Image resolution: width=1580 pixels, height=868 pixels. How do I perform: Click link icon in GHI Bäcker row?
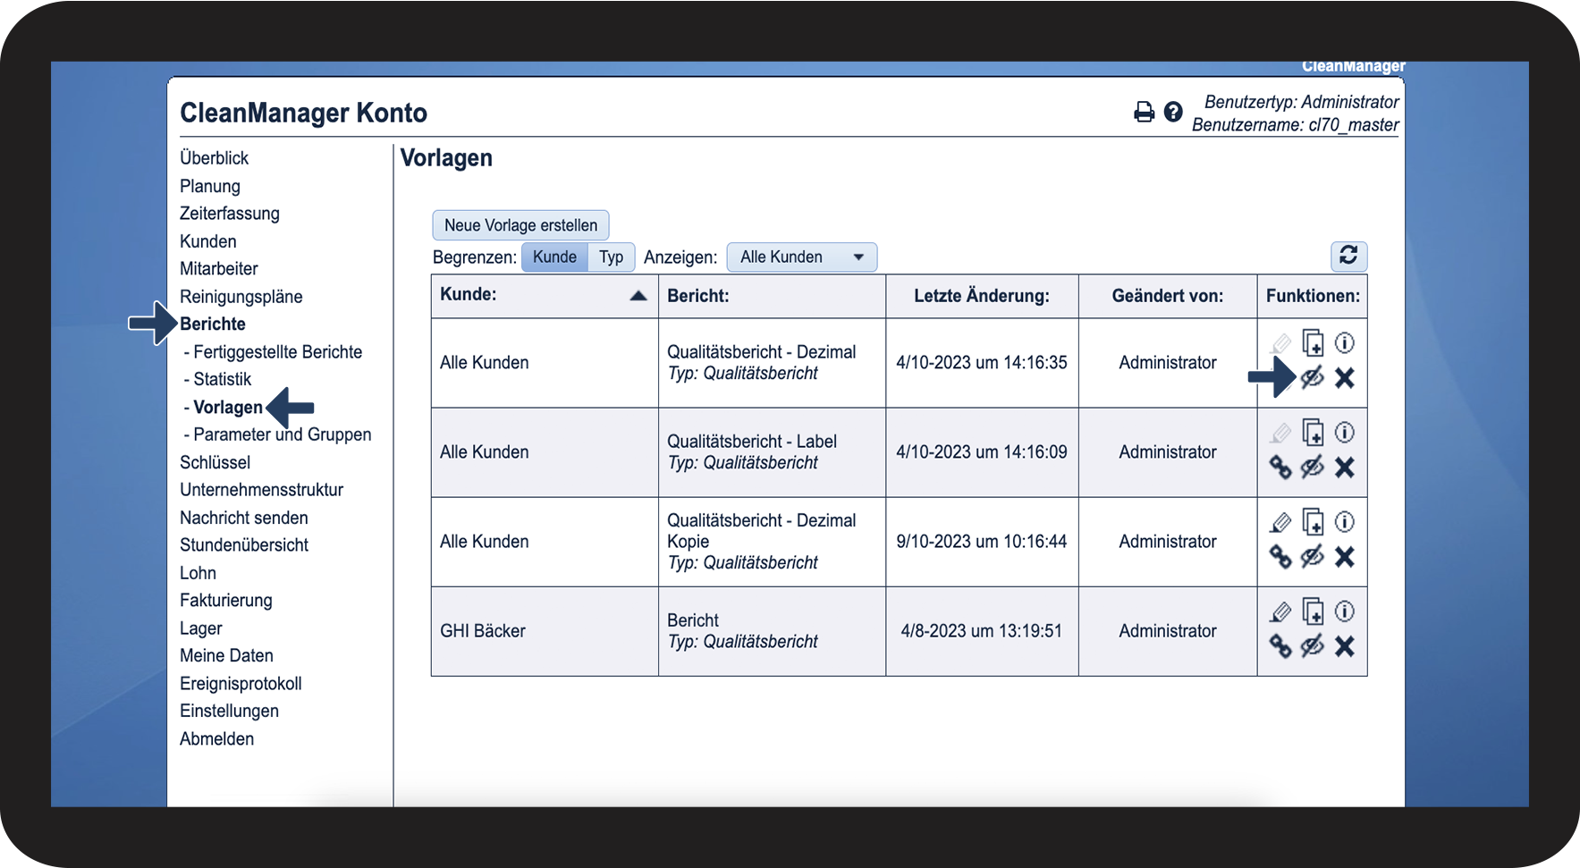(x=1280, y=646)
